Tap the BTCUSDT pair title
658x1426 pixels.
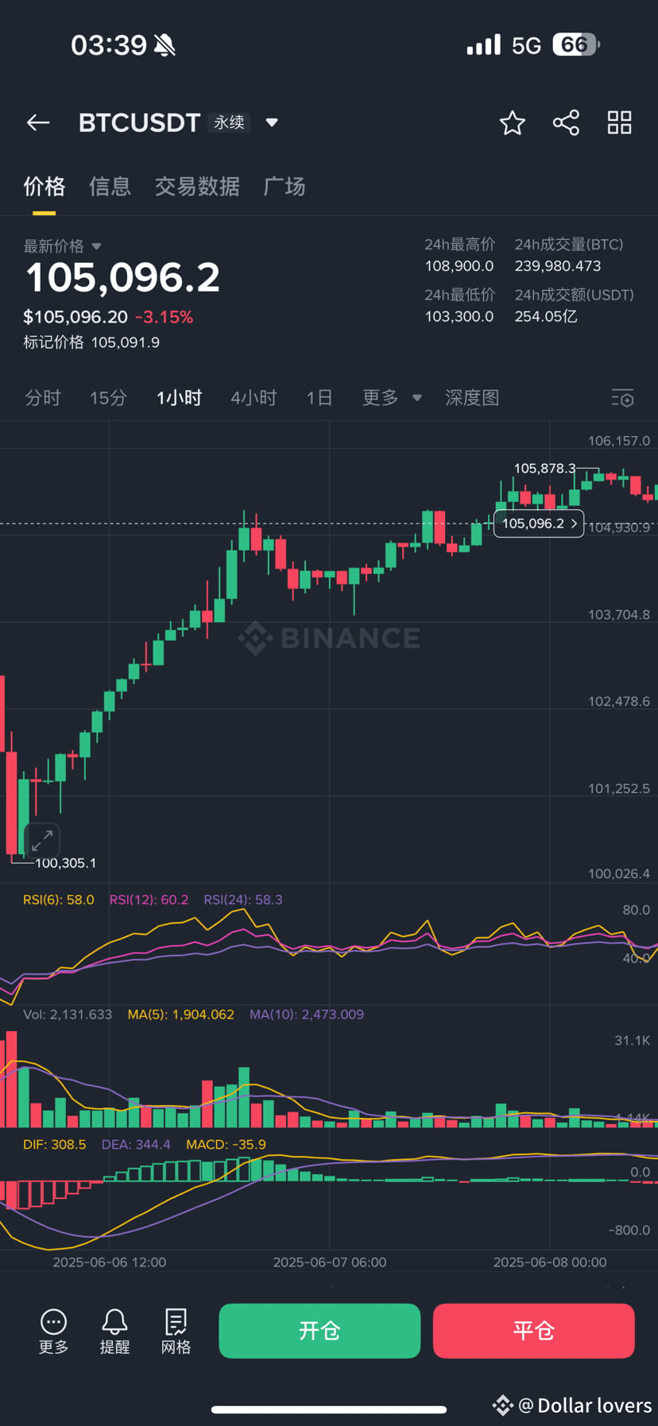[139, 122]
